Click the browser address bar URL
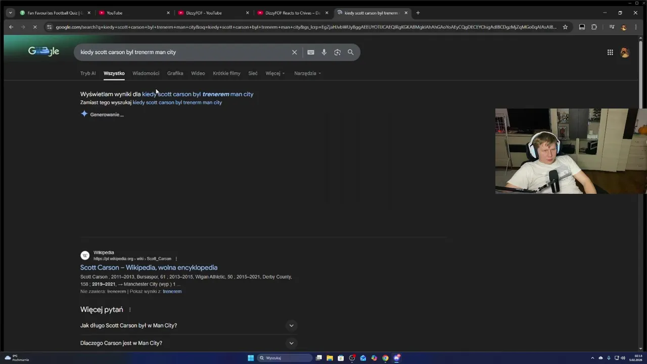Screen dimensions: 647x364 [x=306, y=27]
